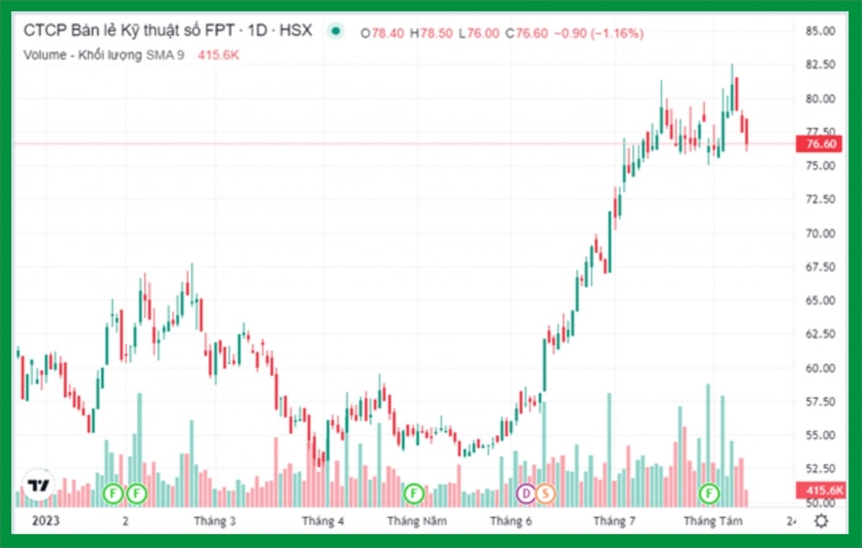Image resolution: width=862 pixels, height=548 pixels.
Task: Click the low value L76.00
Action: pos(479,34)
